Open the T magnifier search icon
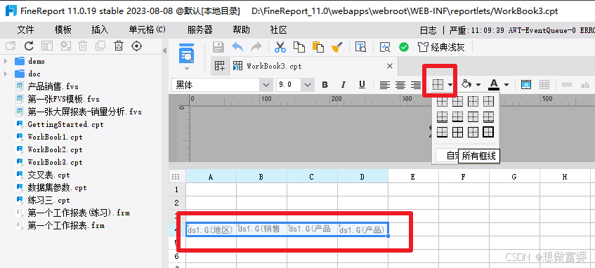This screenshot has height=268, width=595. [x=360, y=47]
